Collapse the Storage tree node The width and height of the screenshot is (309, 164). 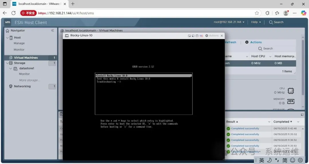(7, 63)
